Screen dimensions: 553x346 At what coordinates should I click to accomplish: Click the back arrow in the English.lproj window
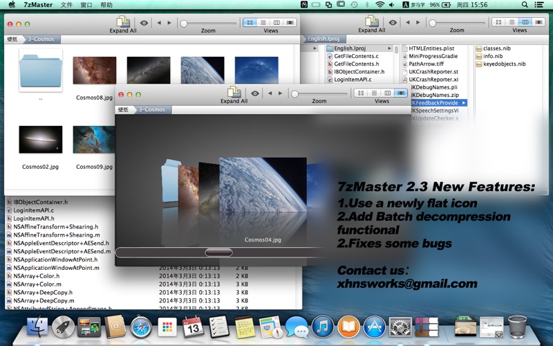[408, 22]
